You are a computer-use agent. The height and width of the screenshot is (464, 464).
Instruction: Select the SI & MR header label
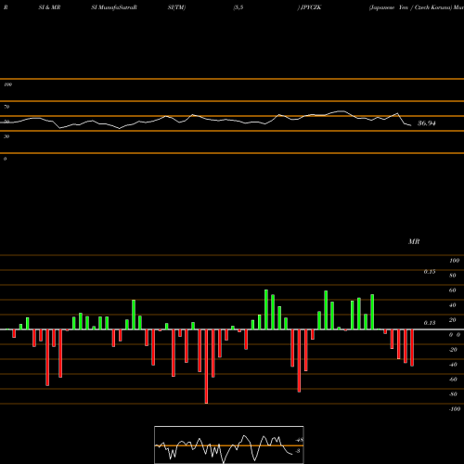(x=49, y=7)
